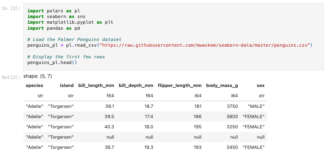Click the 3750 body mass cell
Screen dimensions: 328x157
232,106
